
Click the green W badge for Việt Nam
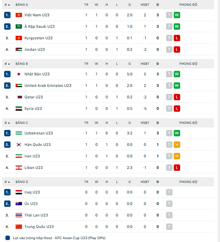[177, 15]
